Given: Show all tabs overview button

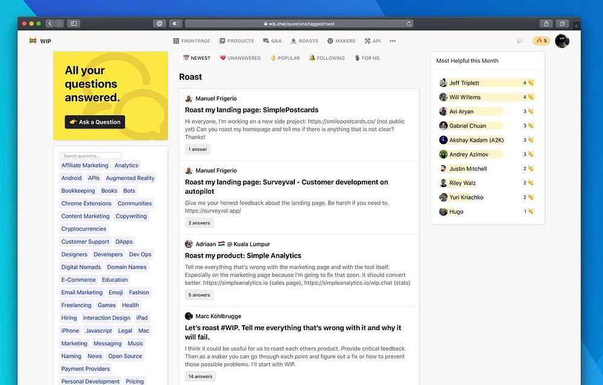Looking at the screenshot, I should coord(562,24).
